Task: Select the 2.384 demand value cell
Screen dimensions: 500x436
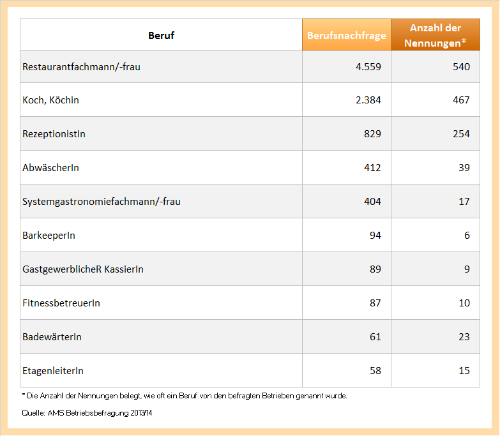Action: (x=368, y=100)
